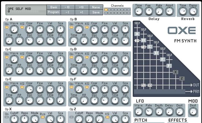Click LFO Rate knob
The height and width of the screenshot is (123, 202).
point(149,112)
